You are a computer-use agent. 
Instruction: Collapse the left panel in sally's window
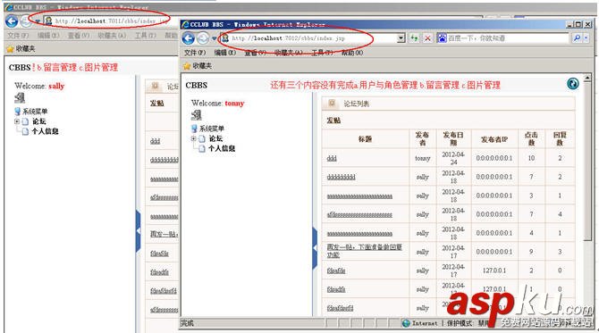[x=139, y=231]
